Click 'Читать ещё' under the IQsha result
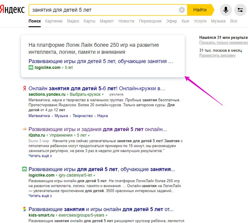This screenshot has height=223, width=248. (x=40, y=156)
